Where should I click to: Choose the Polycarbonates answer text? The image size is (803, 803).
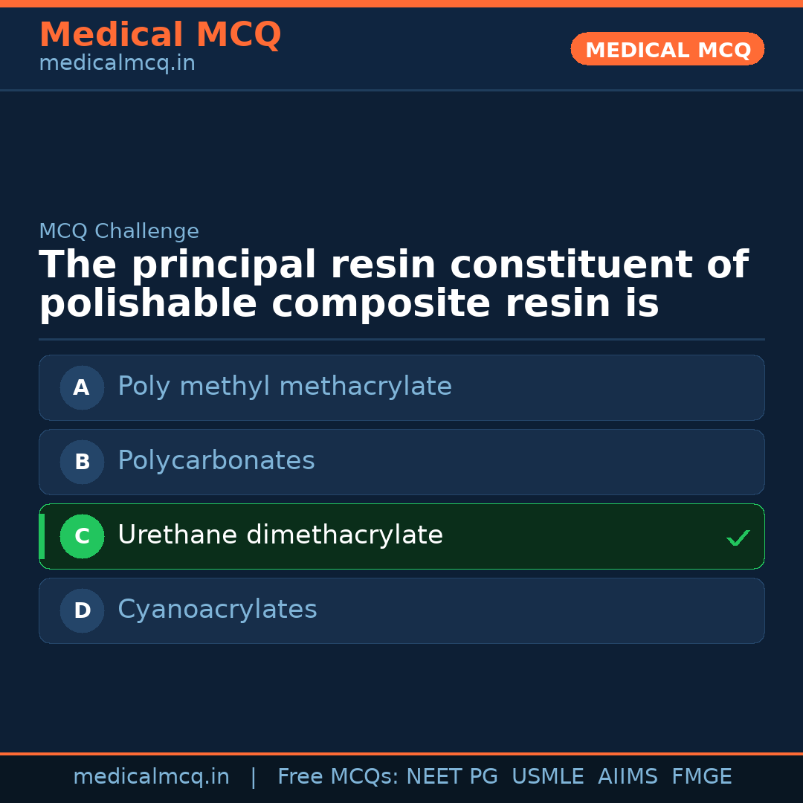216,461
